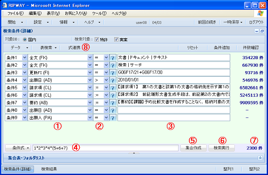This screenshot has height=175, width=268.
Task: Click the 整列1 button
Action: pyautogui.click(x=228, y=169)
